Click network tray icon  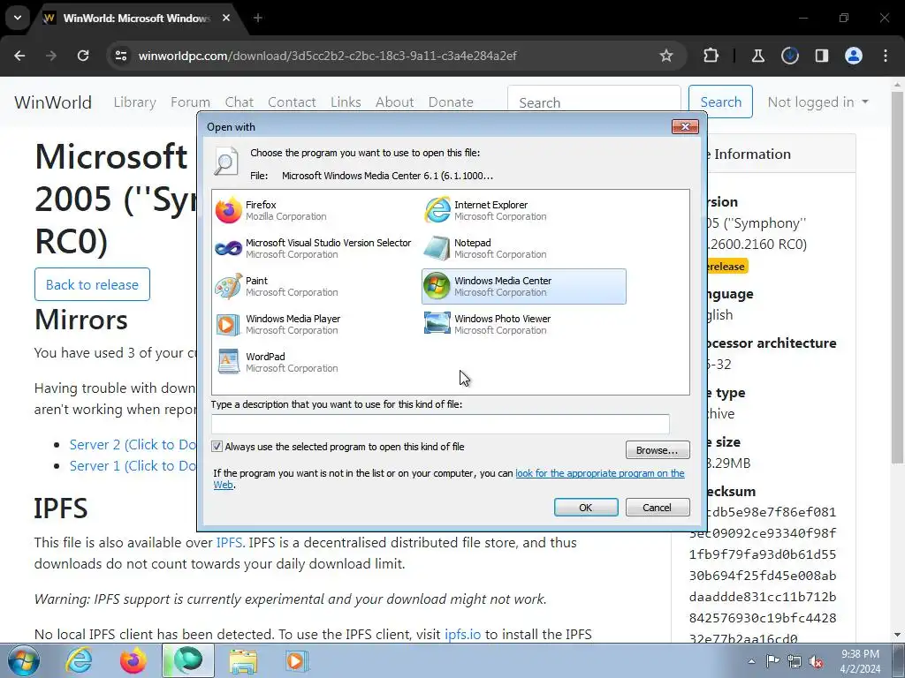[795, 661]
